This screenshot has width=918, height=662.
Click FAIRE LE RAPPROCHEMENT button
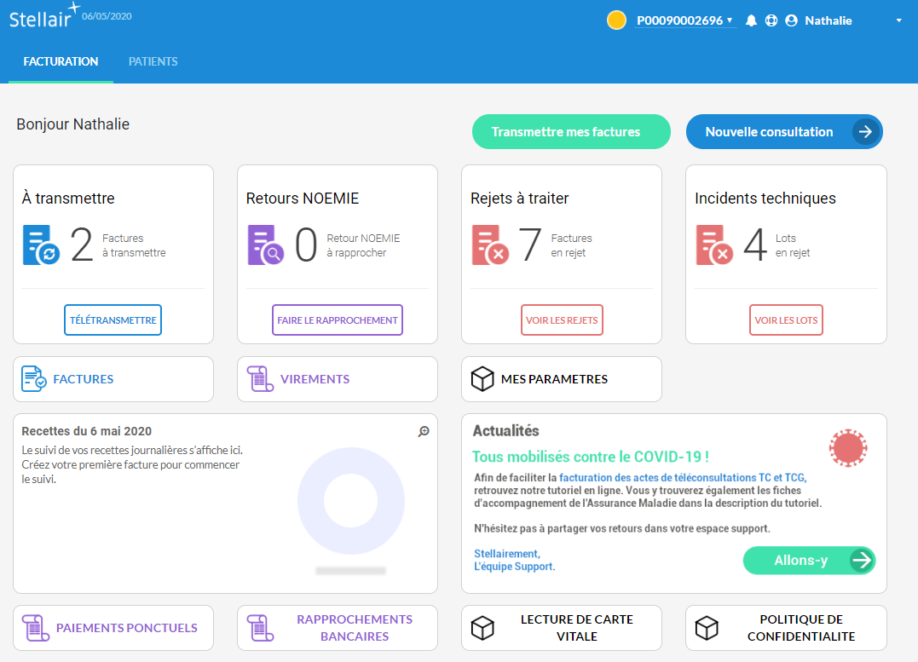pyautogui.click(x=337, y=320)
